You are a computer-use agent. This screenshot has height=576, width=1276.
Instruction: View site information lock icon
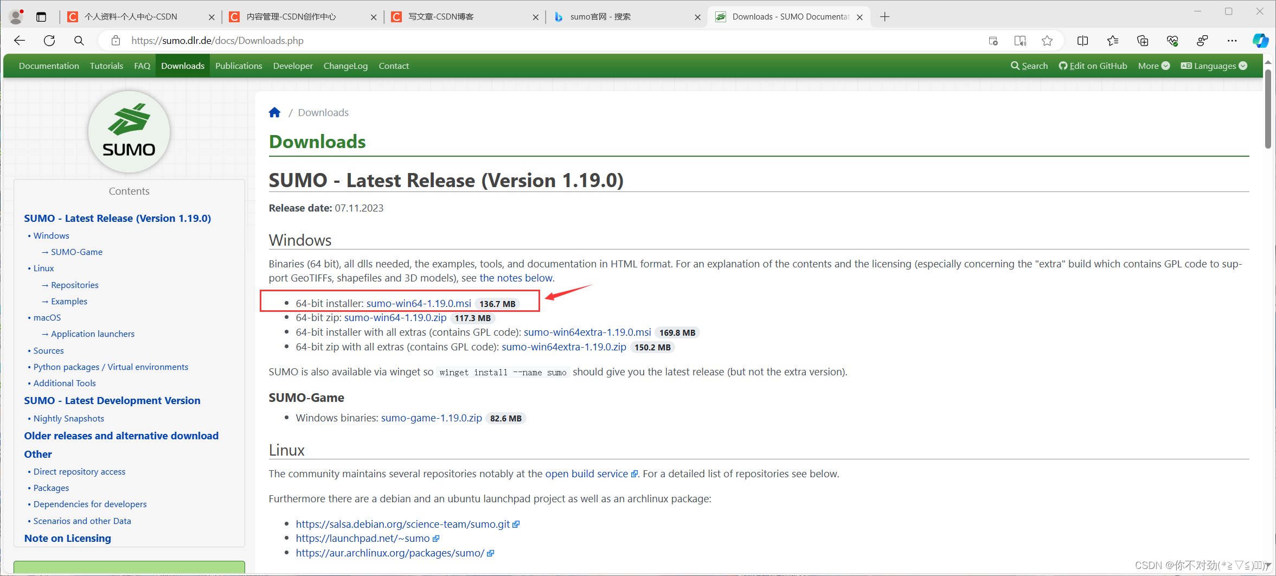click(x=116, y=41)
